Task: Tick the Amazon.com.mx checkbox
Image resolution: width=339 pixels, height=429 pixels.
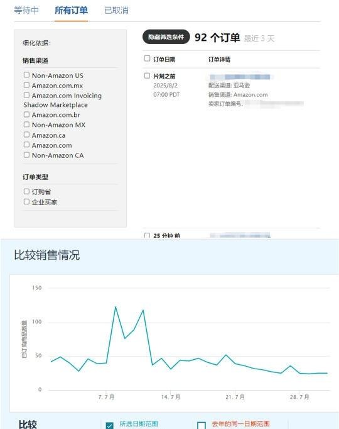Action: click(26, 85)
